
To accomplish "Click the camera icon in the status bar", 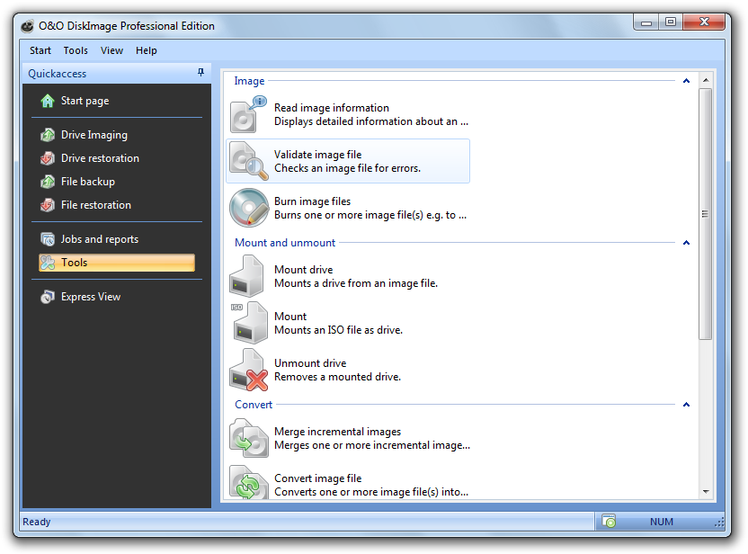I will (609, 522).
